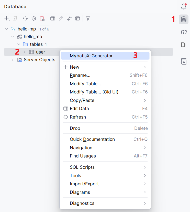
Task: Select MybatisX-Generator from context menu
Action: [91, 56]
